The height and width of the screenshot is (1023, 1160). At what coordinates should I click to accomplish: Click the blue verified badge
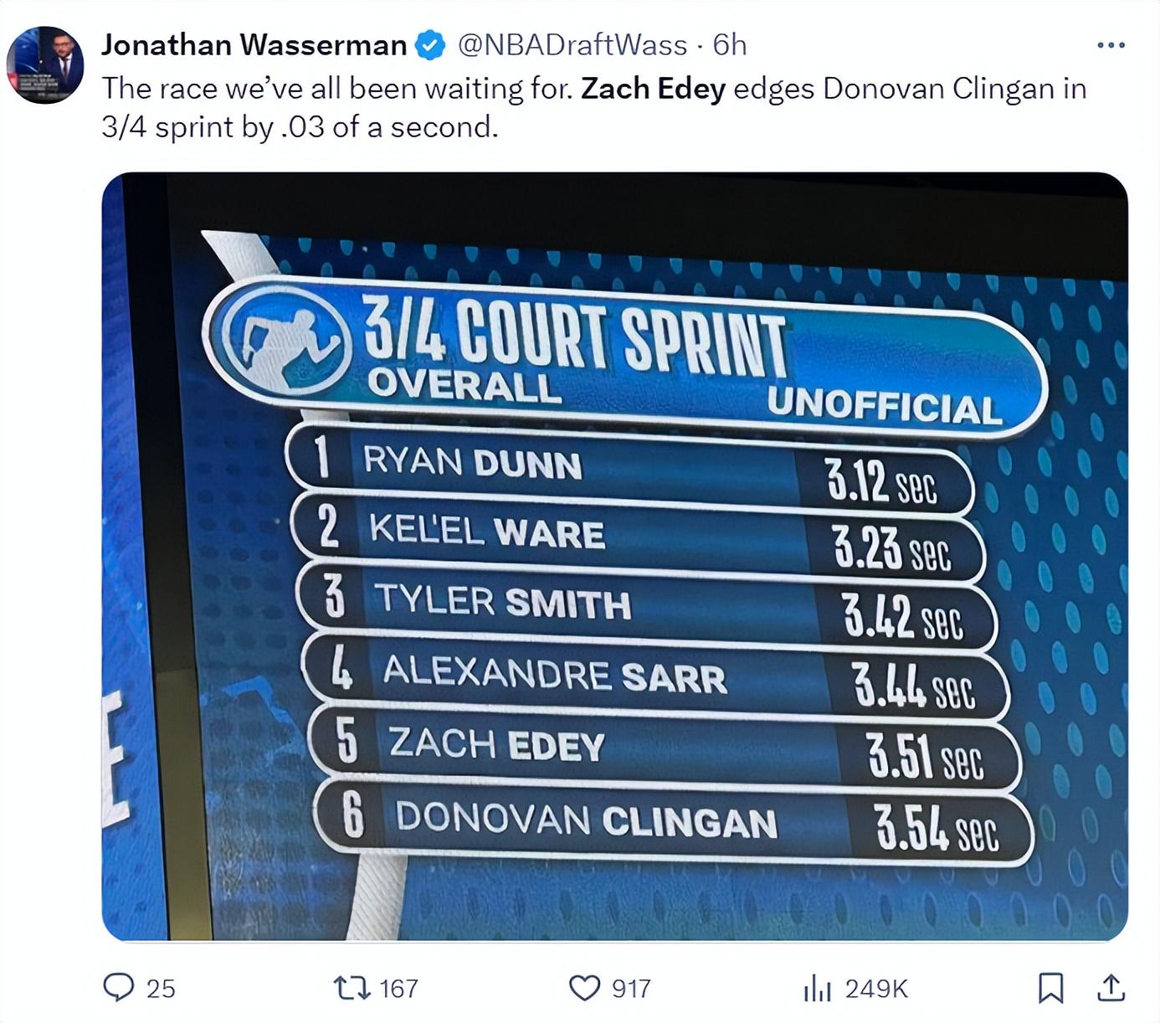pyautogui.click(x=430, y=45)
